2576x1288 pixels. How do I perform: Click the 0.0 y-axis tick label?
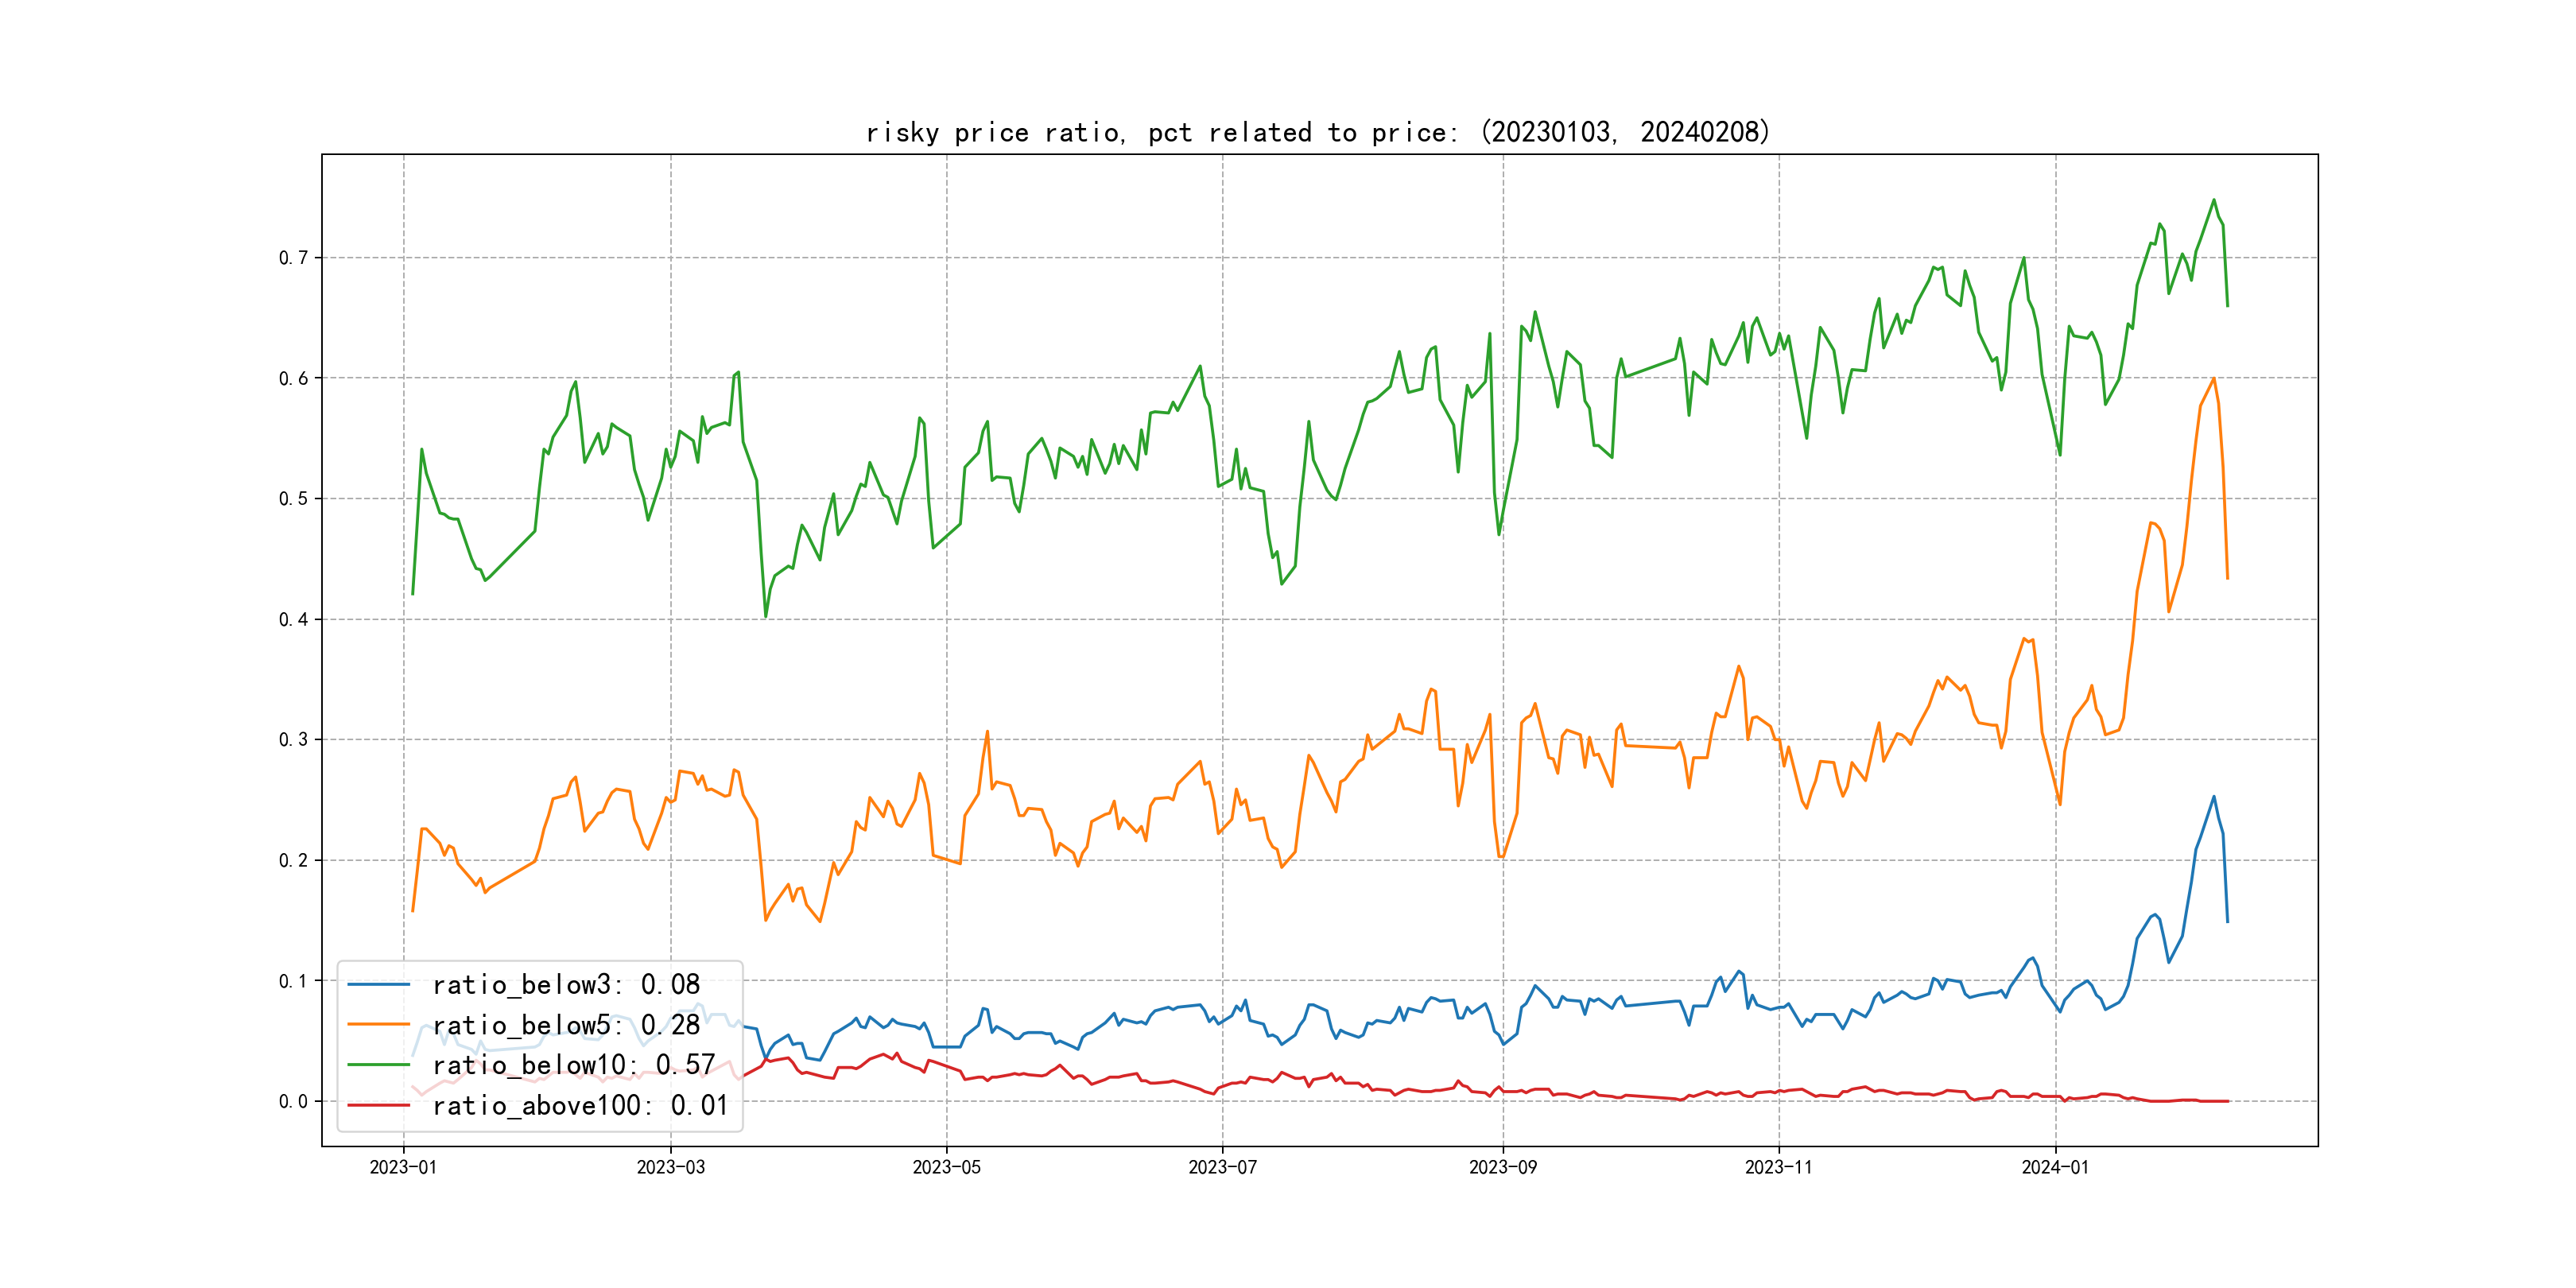coord(293,1101)
